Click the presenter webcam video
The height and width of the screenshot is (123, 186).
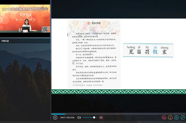point(25,18)
